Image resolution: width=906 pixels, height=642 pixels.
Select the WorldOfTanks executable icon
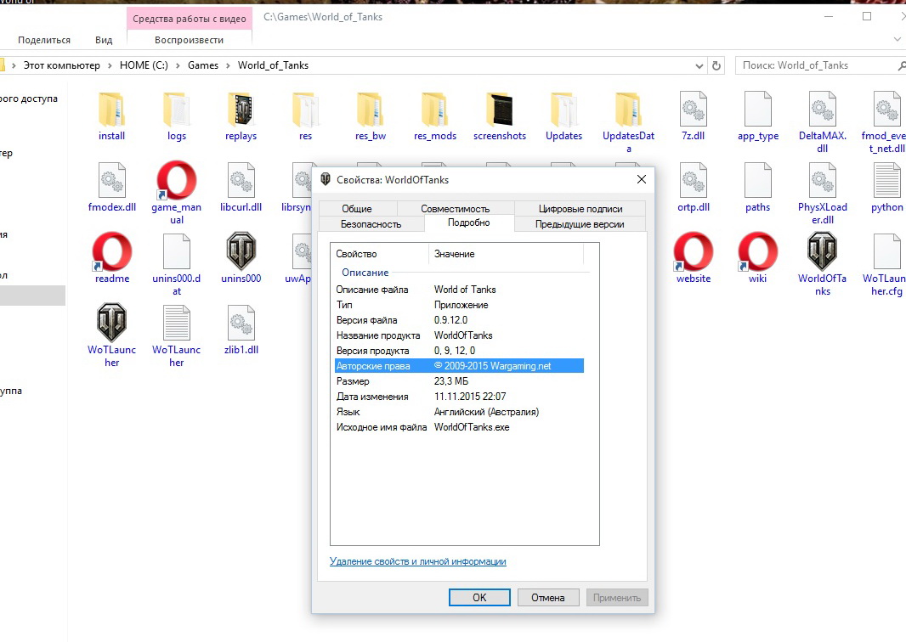point(822,252)
